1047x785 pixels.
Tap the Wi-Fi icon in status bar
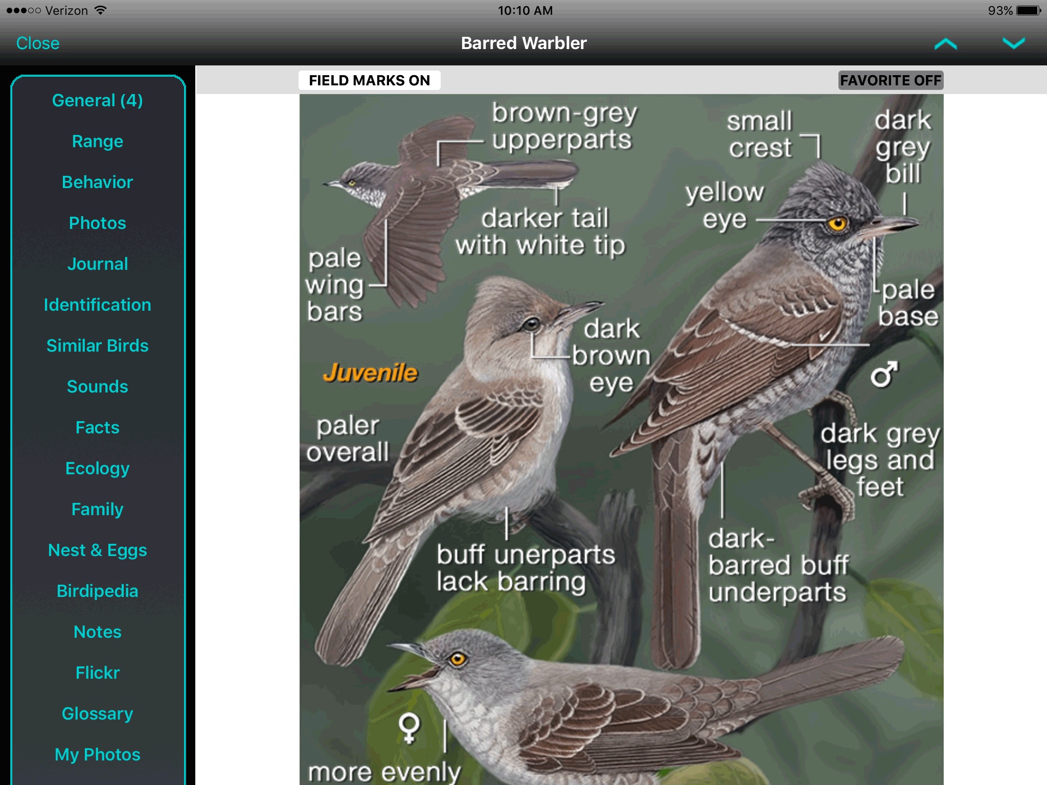[101, 10]
